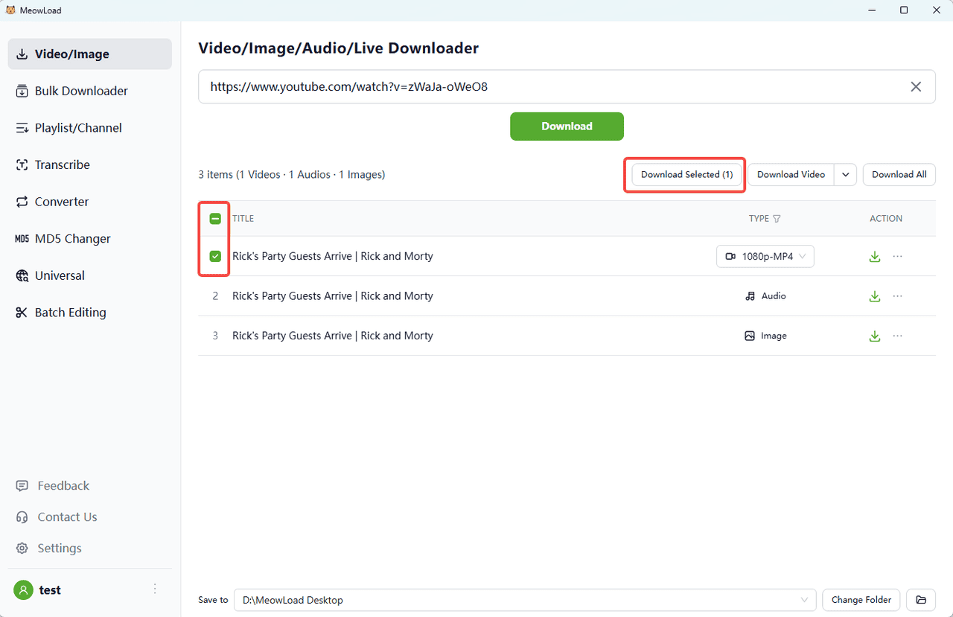Open more options for the 1080p-MP4 row
This screenshot has width=953, height=617.
[898, 256]
